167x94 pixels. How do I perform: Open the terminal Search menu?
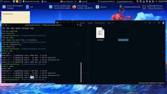tap(18, 28)
